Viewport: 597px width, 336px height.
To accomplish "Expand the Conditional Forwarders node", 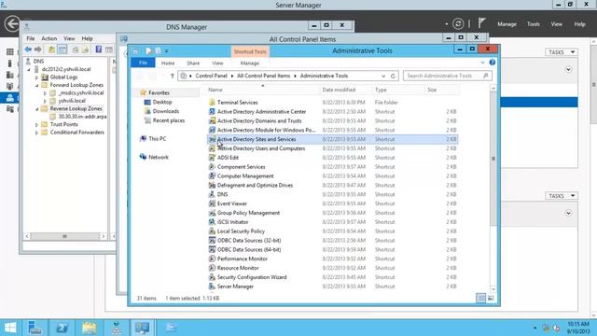I will (37, 133).
